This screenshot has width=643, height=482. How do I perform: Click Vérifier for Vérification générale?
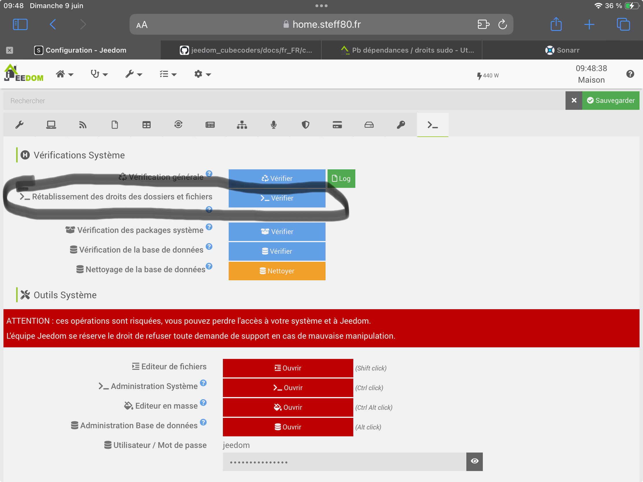(277, 178)
